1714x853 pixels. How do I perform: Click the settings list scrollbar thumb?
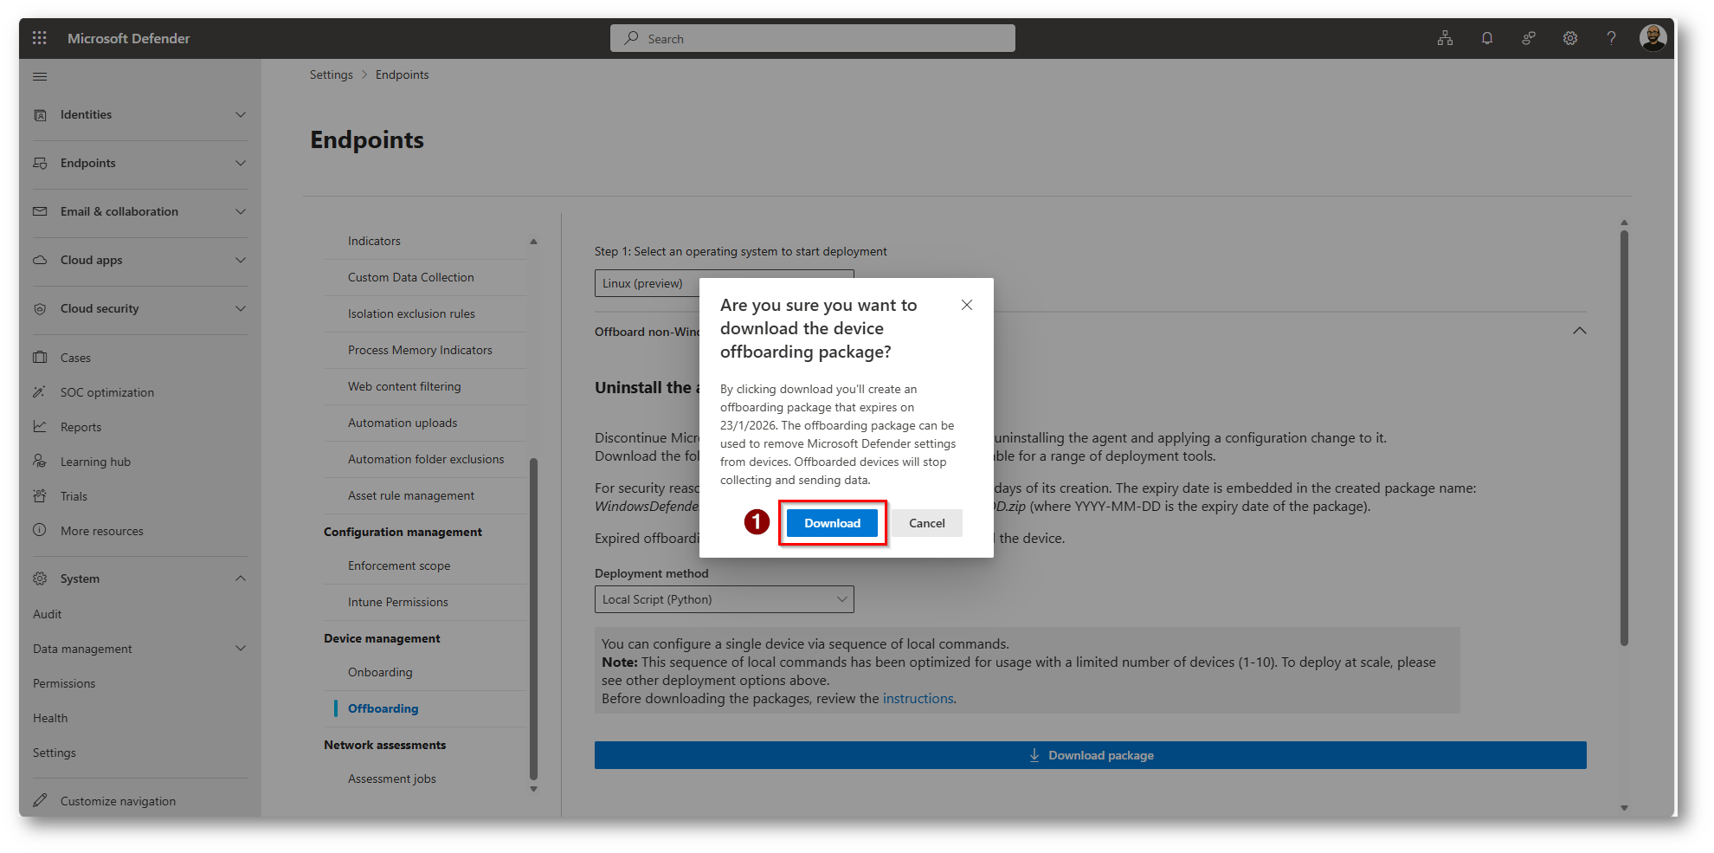[x=533, y=618]
